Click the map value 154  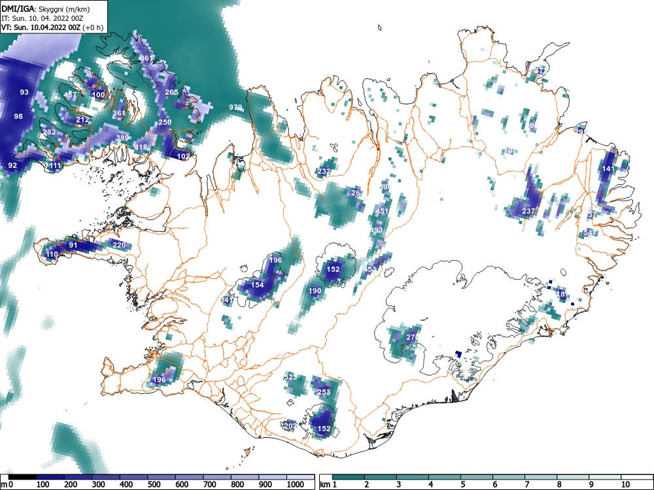(x=257, y=285)
